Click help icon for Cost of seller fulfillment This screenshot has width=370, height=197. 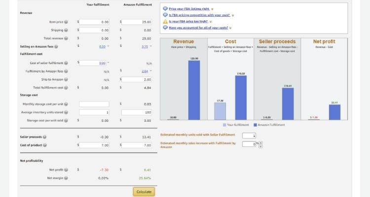tap(66, 63)
